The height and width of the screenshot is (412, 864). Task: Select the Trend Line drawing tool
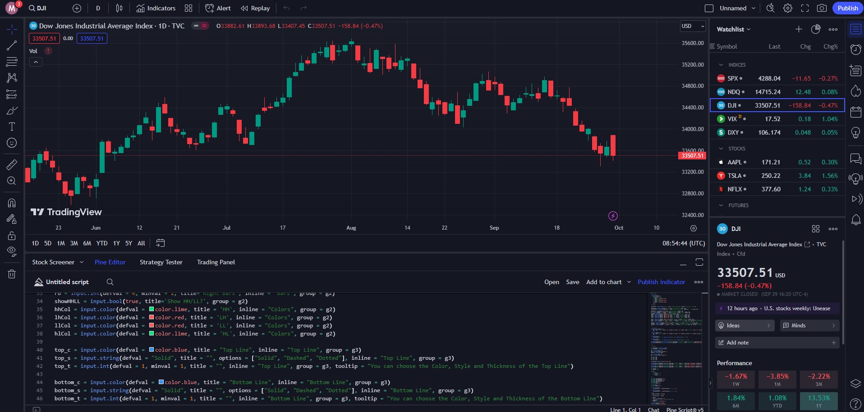[12, 45]
